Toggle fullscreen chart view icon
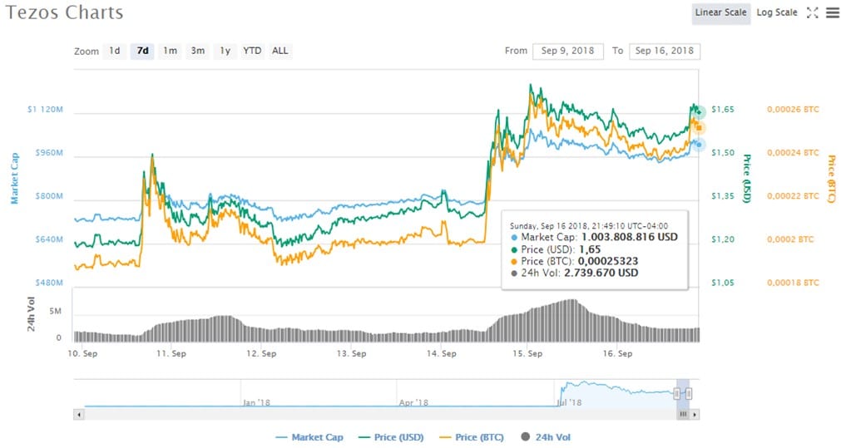This screenshot has height=448, width=841. [813, 12]
